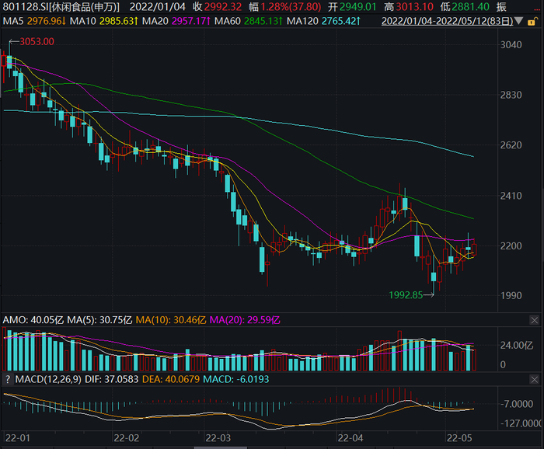This screenshot has width=544, height=449.
Task: Click the MACD: -6.0193 value
Action: point(236,379)
